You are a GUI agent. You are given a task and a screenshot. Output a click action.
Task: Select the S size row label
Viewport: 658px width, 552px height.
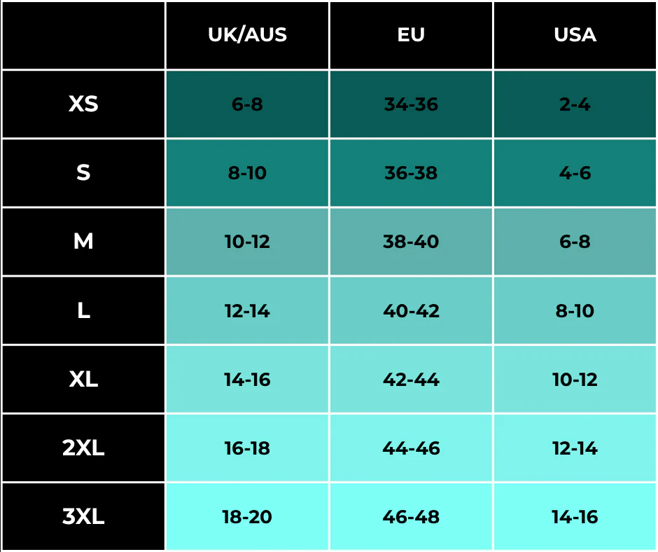(x=83, y=172)
